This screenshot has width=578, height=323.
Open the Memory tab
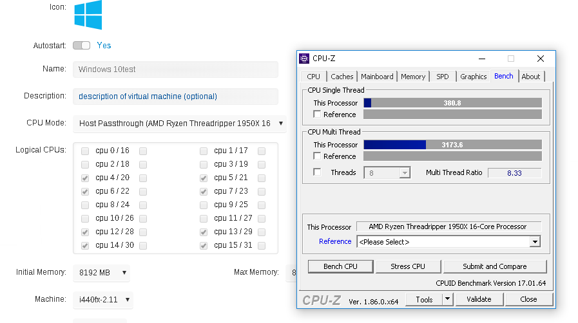(x=413, y=77)
